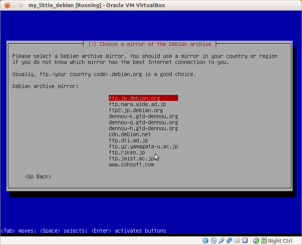302x245 pixels.
Task: Click the virtualization (V chip) status icon
Action: [x=245, y=240]
